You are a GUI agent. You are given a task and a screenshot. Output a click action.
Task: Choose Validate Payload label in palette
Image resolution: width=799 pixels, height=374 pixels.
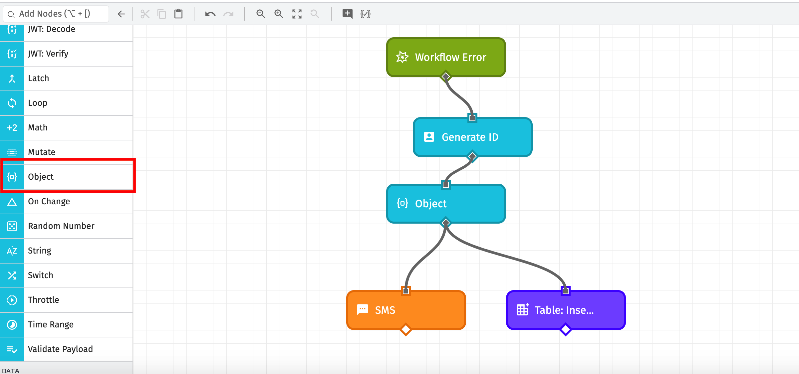[x=60, y=349]
